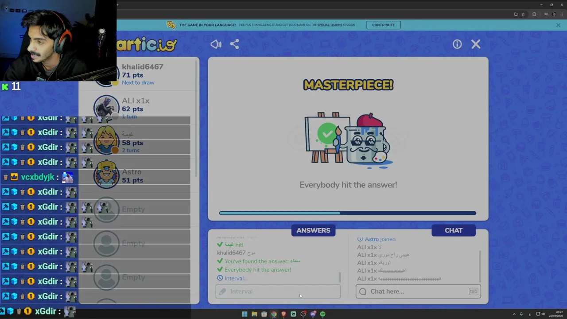
Task: Click the green K viewer count icon
Action: [5, 86]
